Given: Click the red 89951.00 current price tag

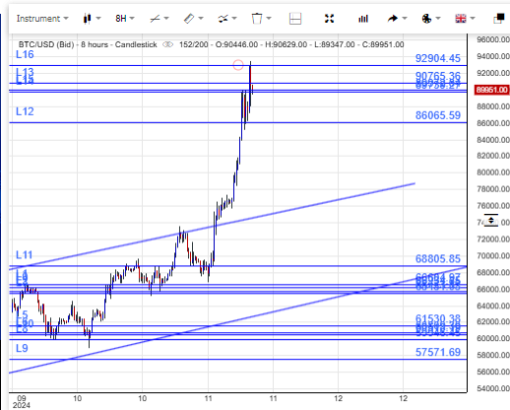Looking at the screenshot, I should click(x=491, y=90).
